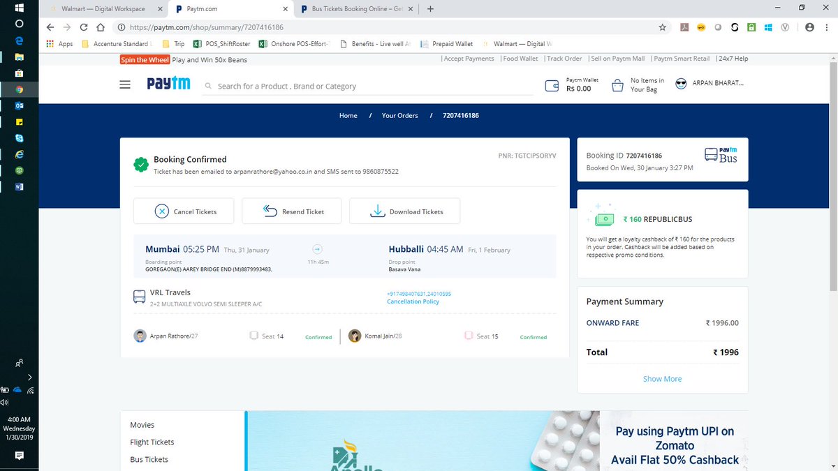Expand Payment Summary with Show More
The width and height of the screenshot is (838, 471).
coord(662,379)
